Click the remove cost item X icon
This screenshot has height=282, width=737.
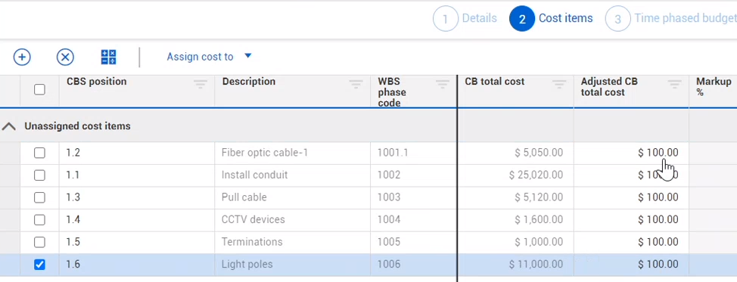point(65,57)
